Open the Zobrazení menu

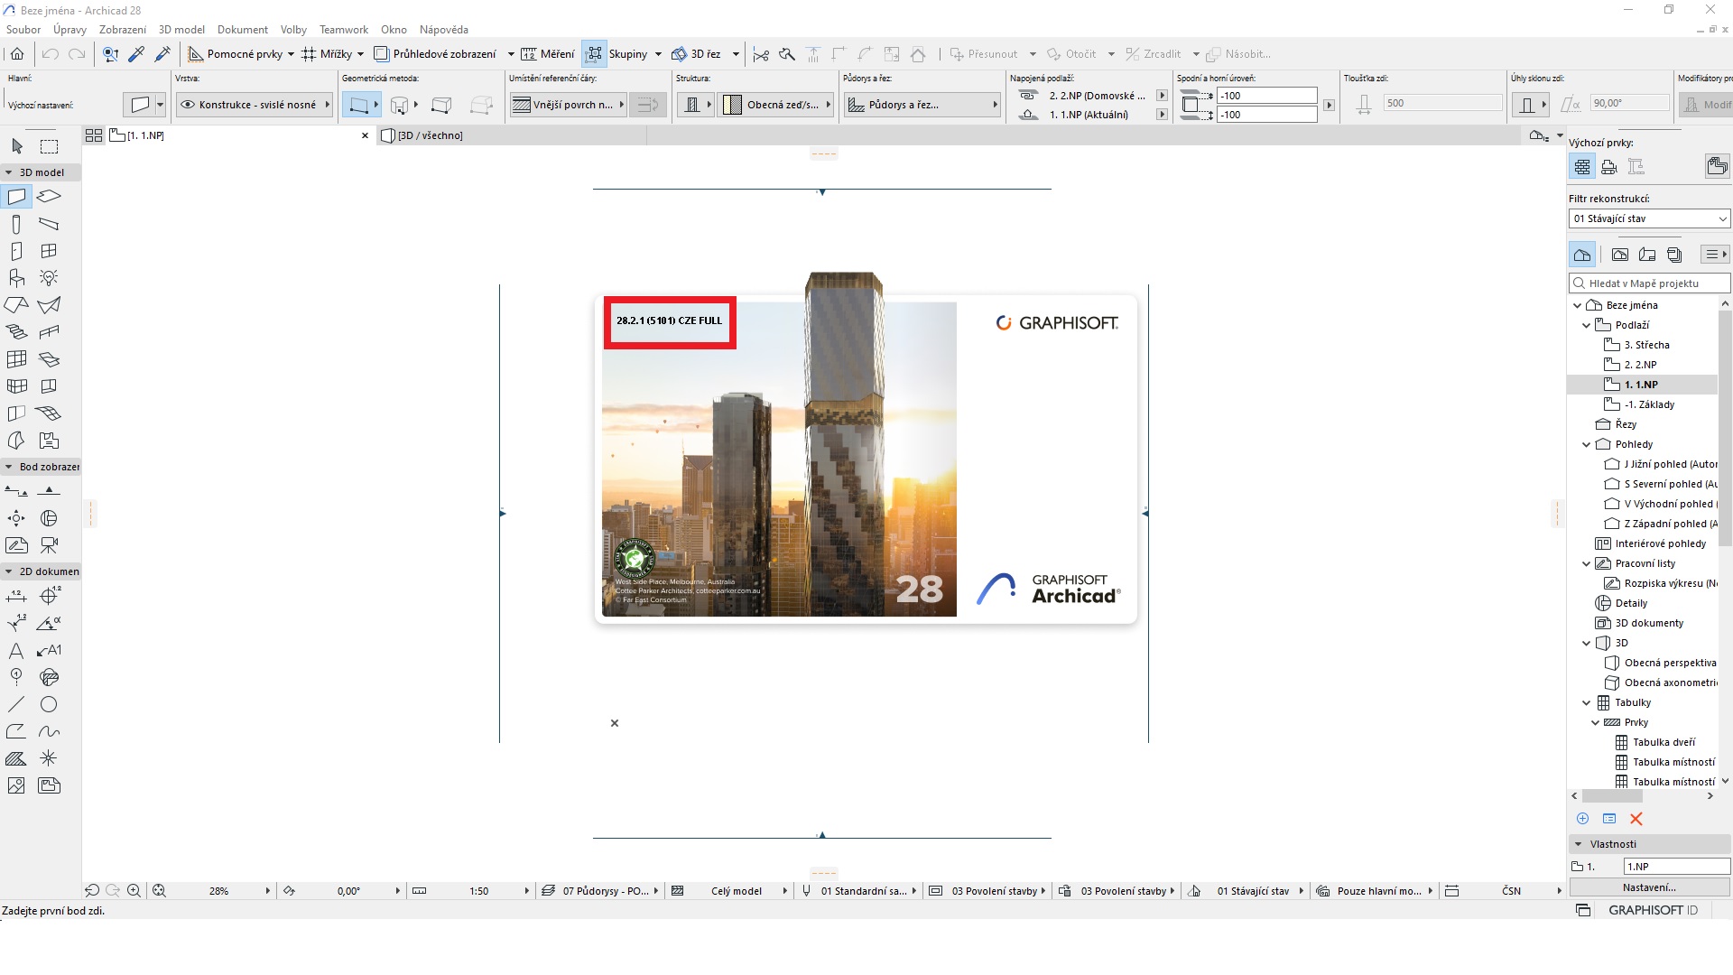[123, 30]
